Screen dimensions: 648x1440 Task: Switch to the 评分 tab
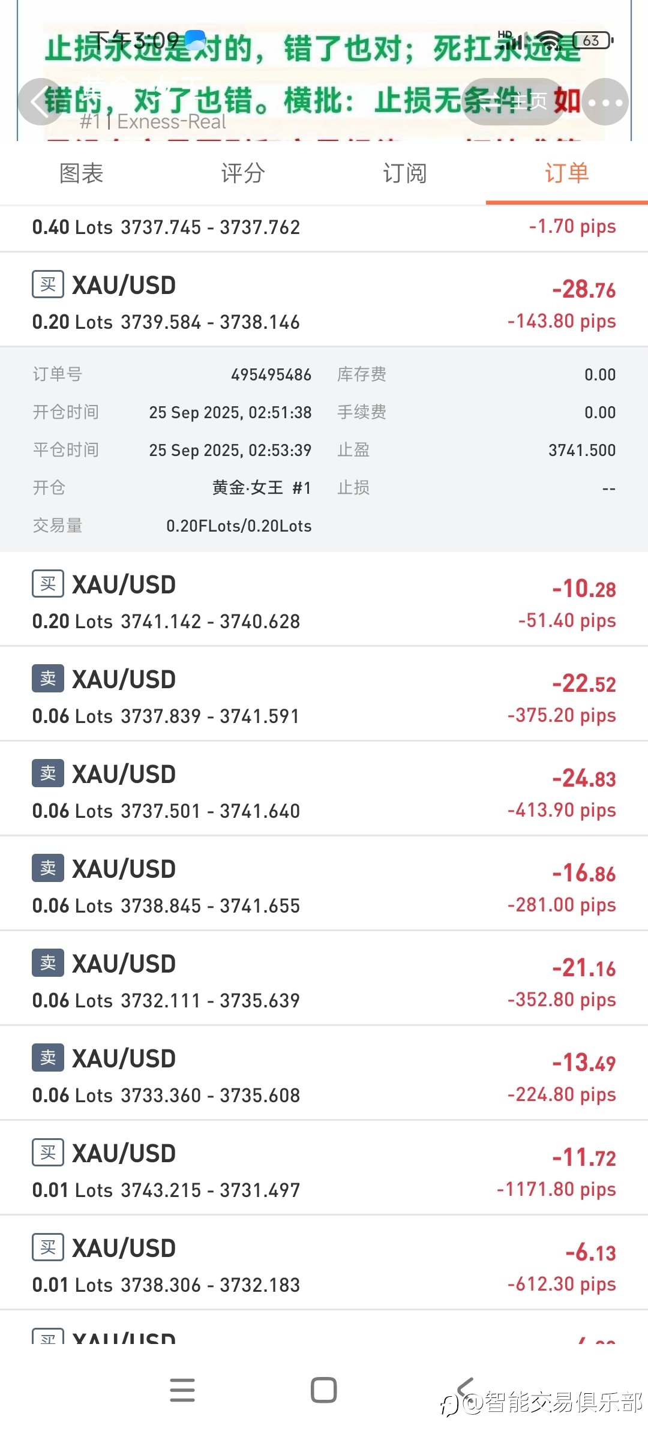[243, 173]
